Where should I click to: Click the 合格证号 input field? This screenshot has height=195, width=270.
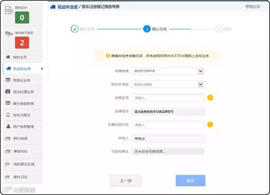tap(168, 98)
